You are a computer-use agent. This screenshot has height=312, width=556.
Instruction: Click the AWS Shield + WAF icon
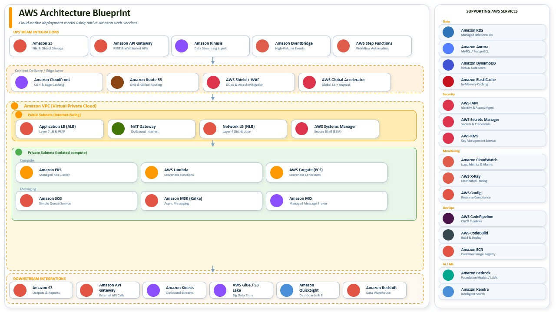pyautogui.click(x=213, y=82)
